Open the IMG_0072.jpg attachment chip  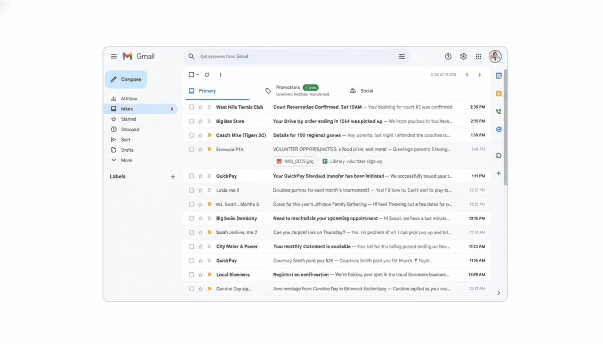point(295,161)
